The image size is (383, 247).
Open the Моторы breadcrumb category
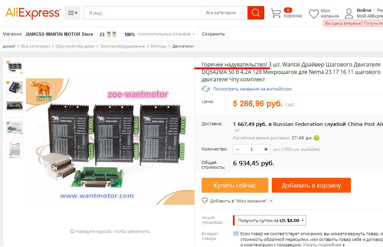[x=158, y=46]
